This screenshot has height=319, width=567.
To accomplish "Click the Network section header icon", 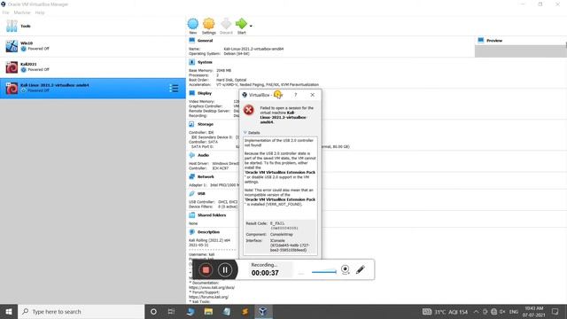I will [191, 176].
